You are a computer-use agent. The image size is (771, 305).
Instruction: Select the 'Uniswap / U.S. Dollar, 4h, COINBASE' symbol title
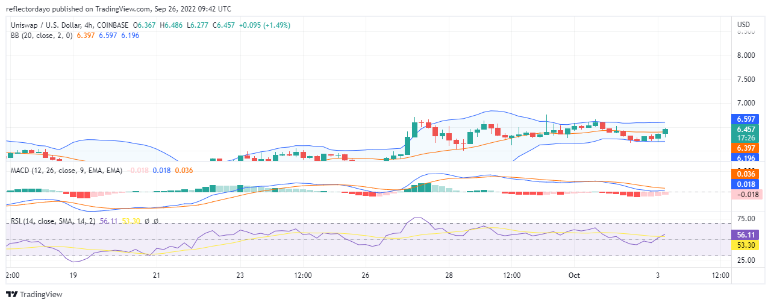[x=70, y=25]
